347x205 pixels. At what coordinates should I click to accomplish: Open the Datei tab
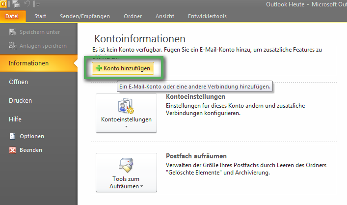[x=12, y=16]
